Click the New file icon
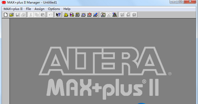Screen dimensions: 198x104 coord(5,15)
